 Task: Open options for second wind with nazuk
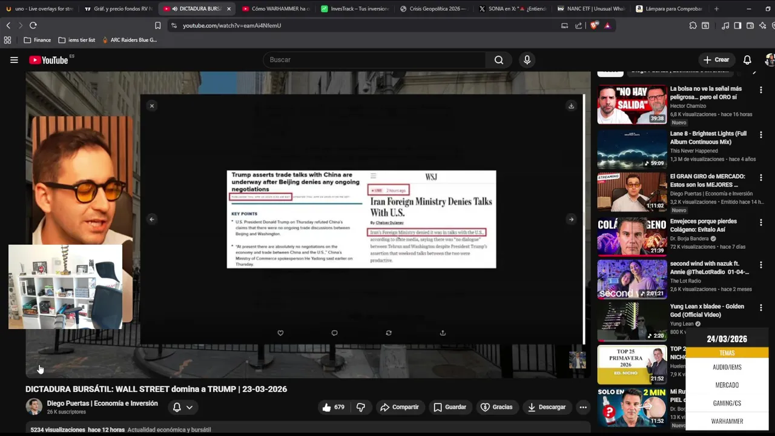coord(761,265)
